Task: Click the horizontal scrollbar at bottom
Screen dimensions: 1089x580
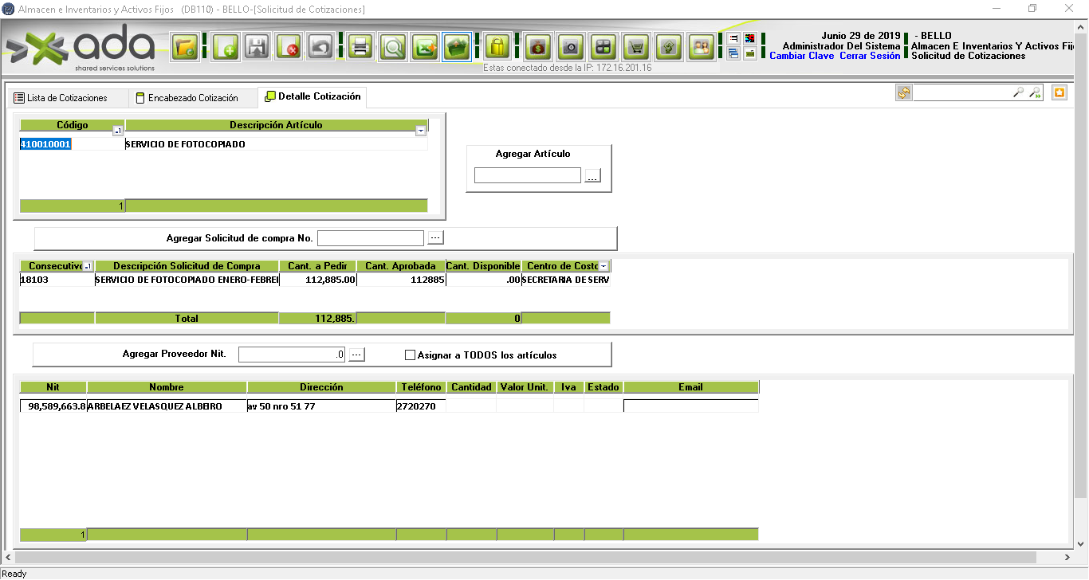Action: [x=526, y=558]
